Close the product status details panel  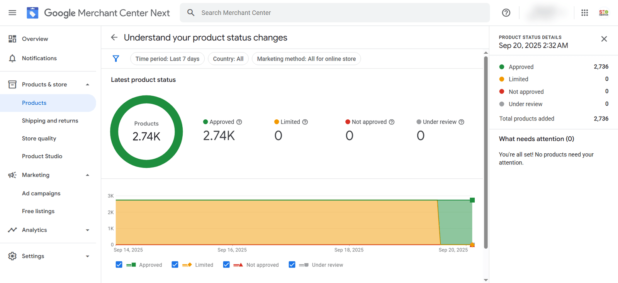point(604,39)
